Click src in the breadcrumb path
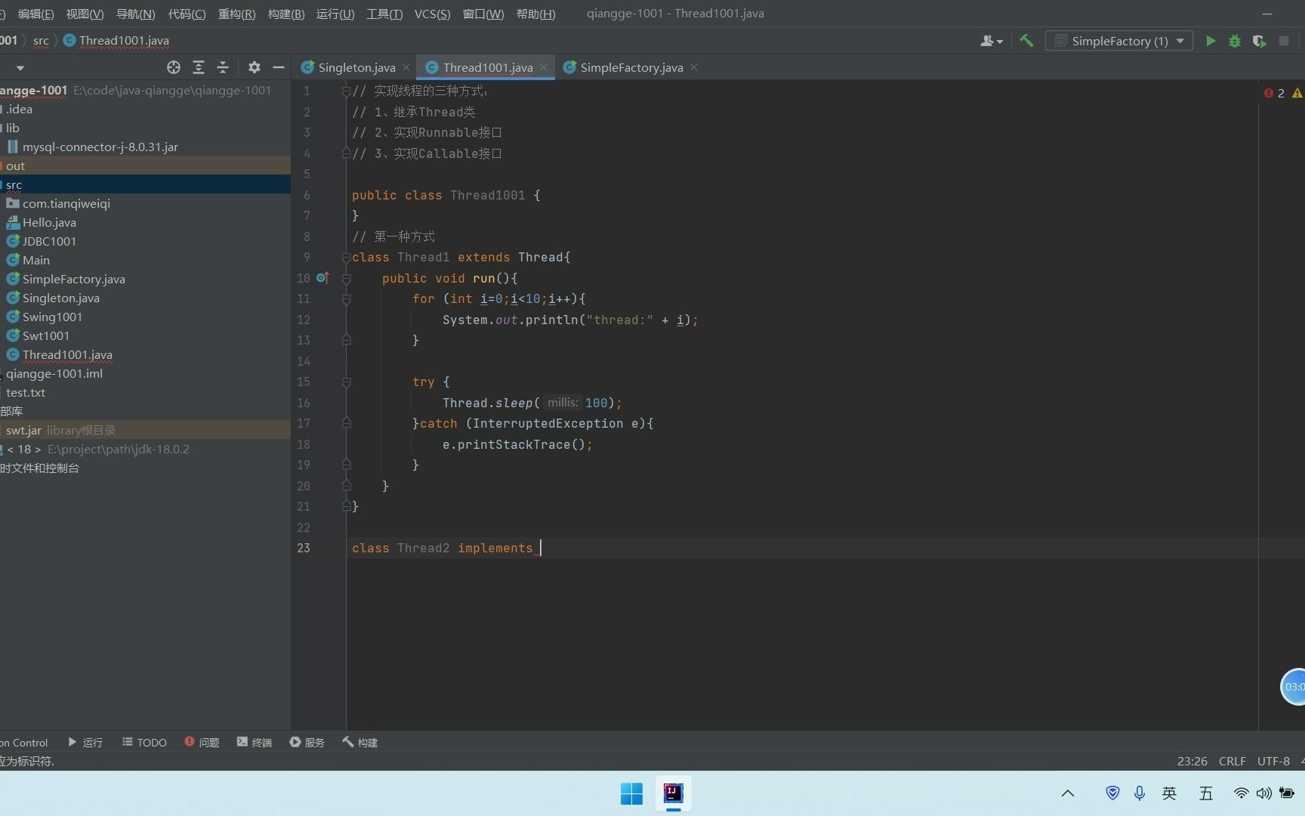This screenshot has width=1305, height=816. tap(41, 41)
